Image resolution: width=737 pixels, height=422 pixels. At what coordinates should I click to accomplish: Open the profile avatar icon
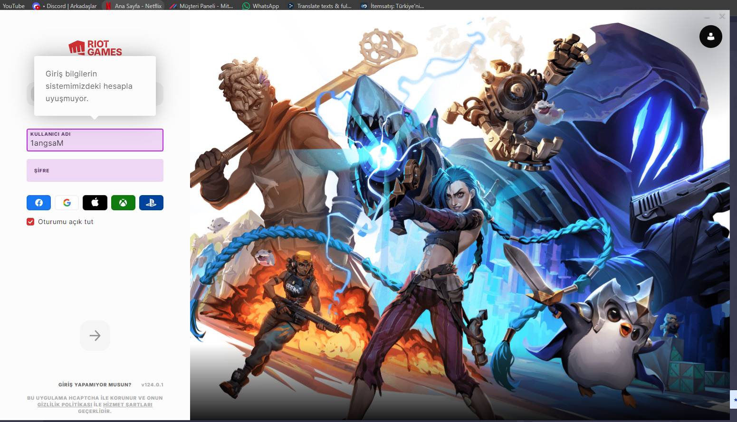coord(711,37)
